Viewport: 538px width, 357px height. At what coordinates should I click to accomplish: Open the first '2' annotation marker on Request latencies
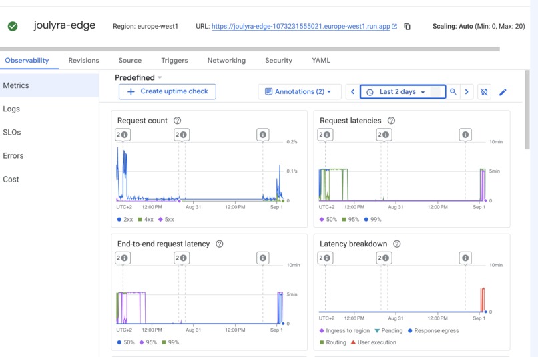point(325,135)
